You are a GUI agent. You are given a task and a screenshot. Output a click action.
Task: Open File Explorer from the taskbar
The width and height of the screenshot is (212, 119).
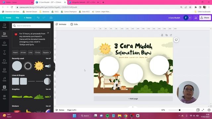(x=120, y=116)
